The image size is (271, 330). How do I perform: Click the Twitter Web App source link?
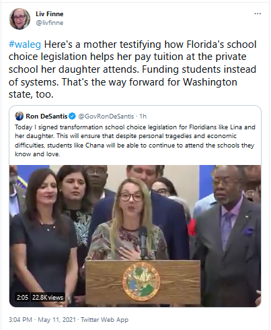pyautogui.click(x=104, y=319)
